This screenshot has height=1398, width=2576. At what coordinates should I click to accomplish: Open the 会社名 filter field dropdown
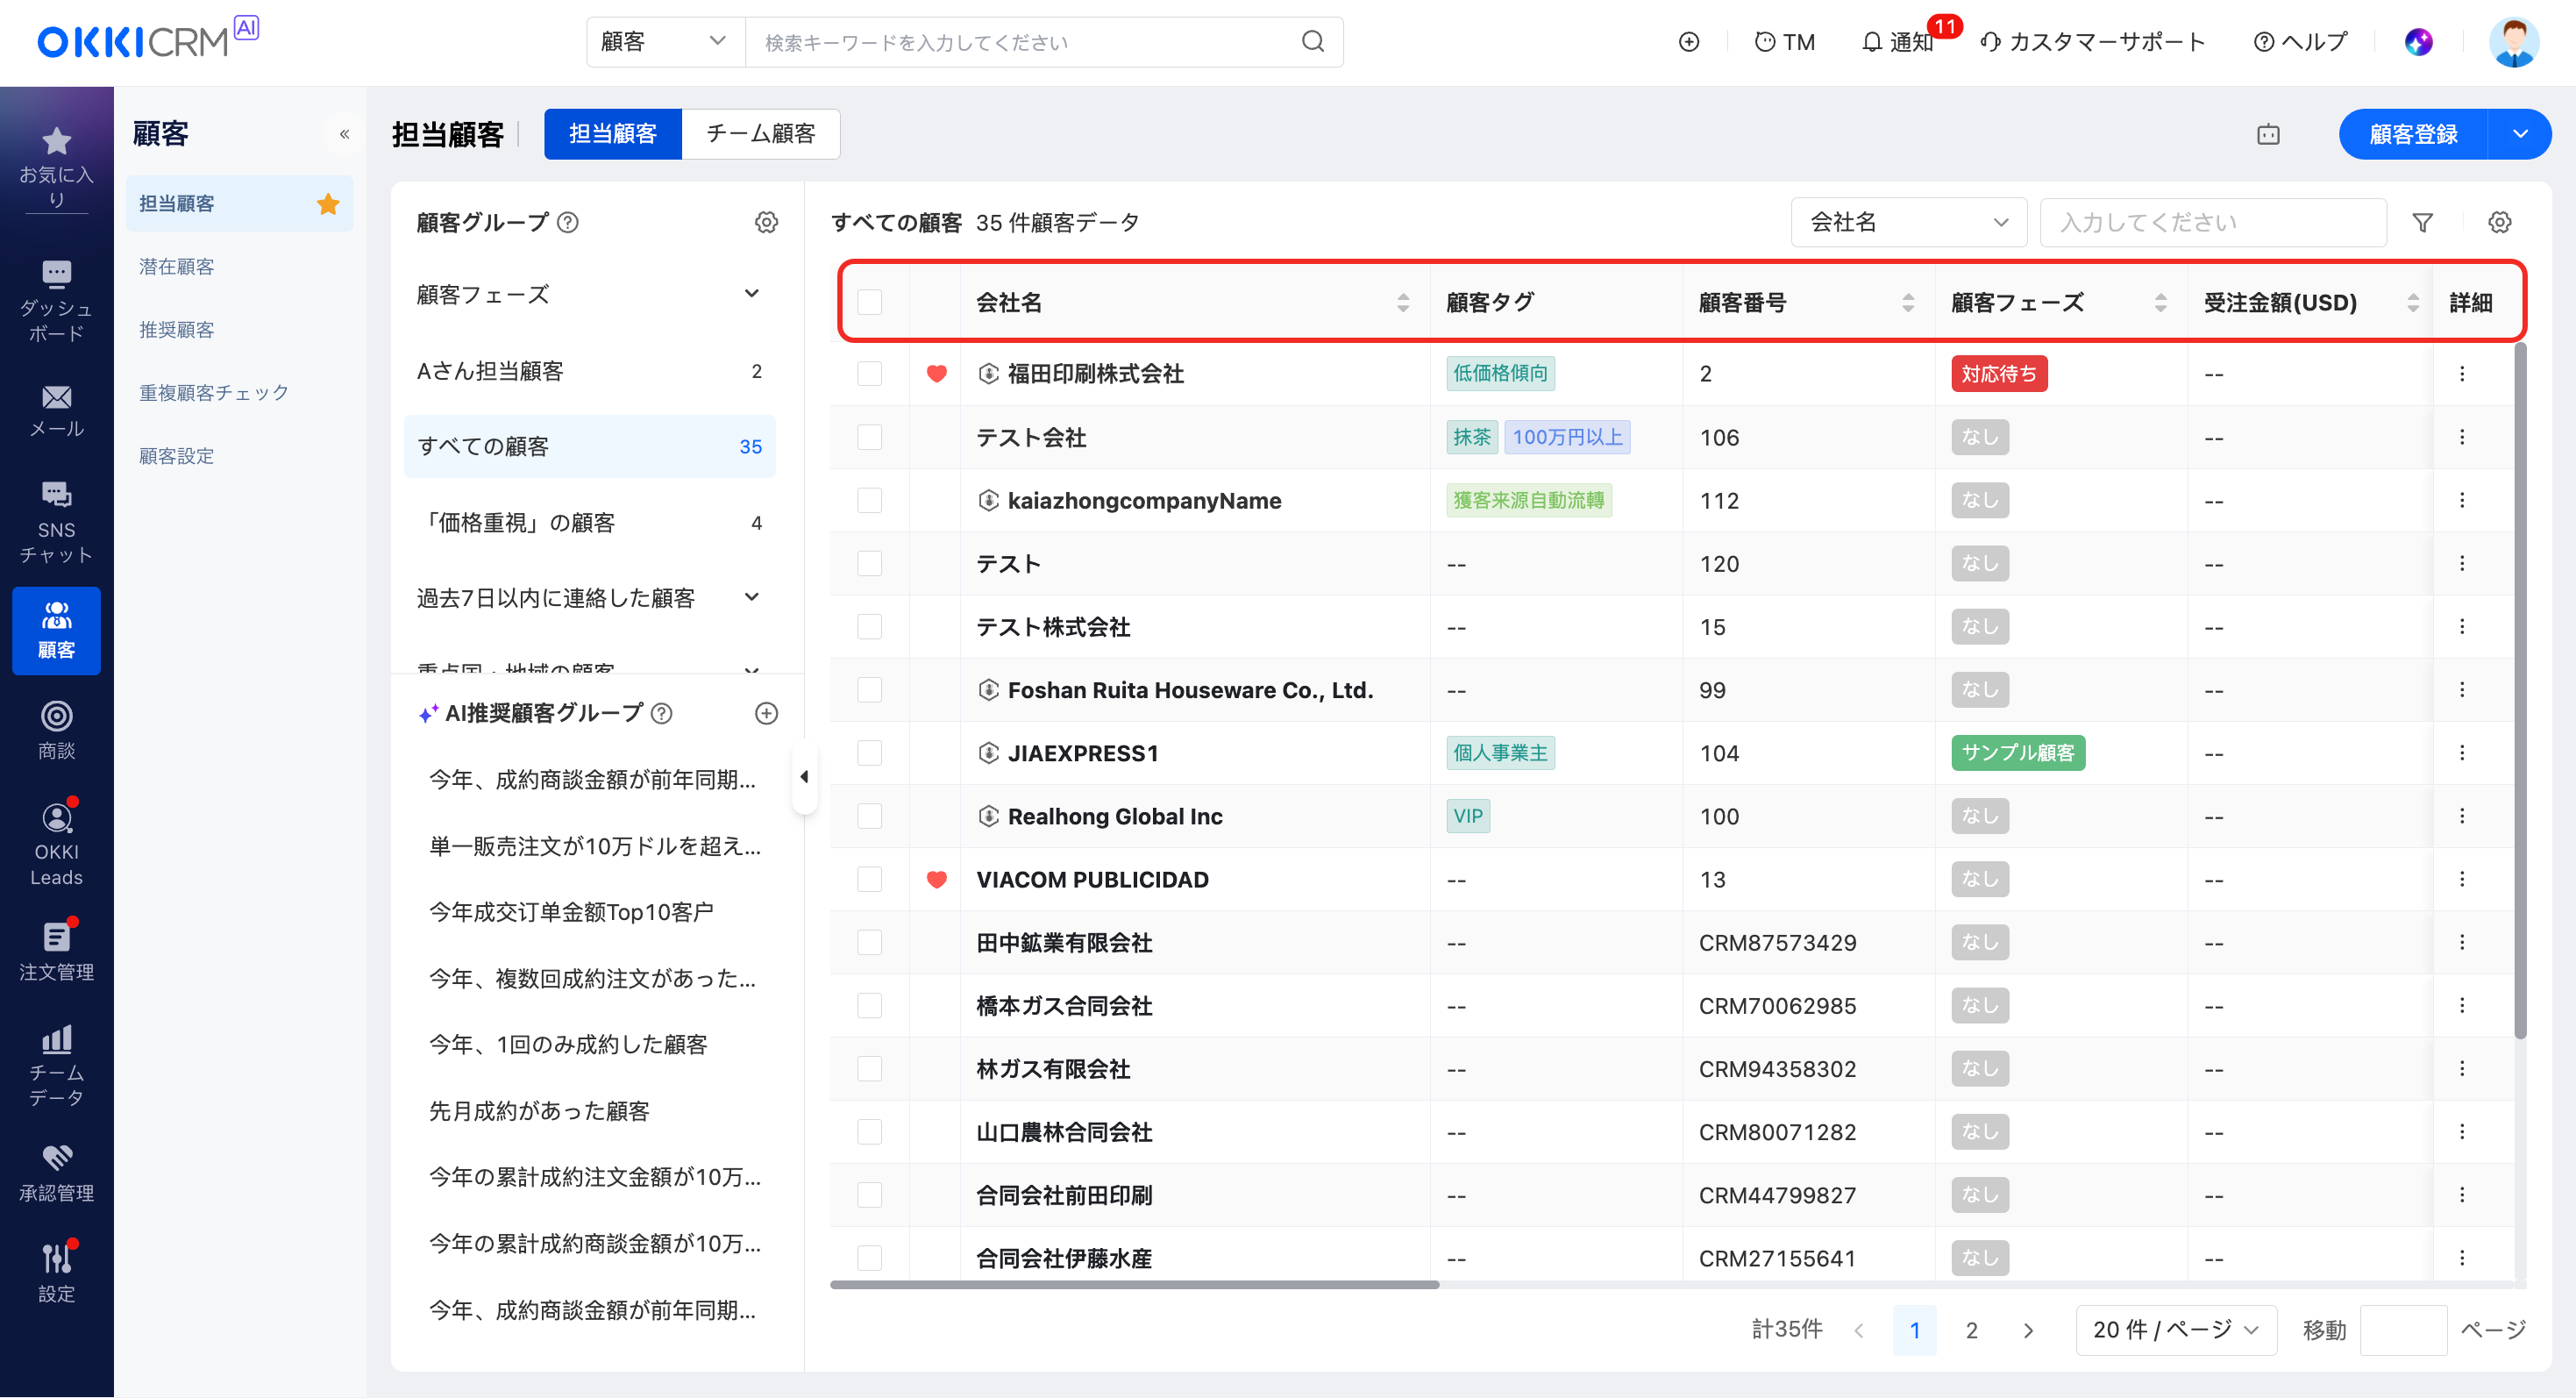tap(1907, 222)
